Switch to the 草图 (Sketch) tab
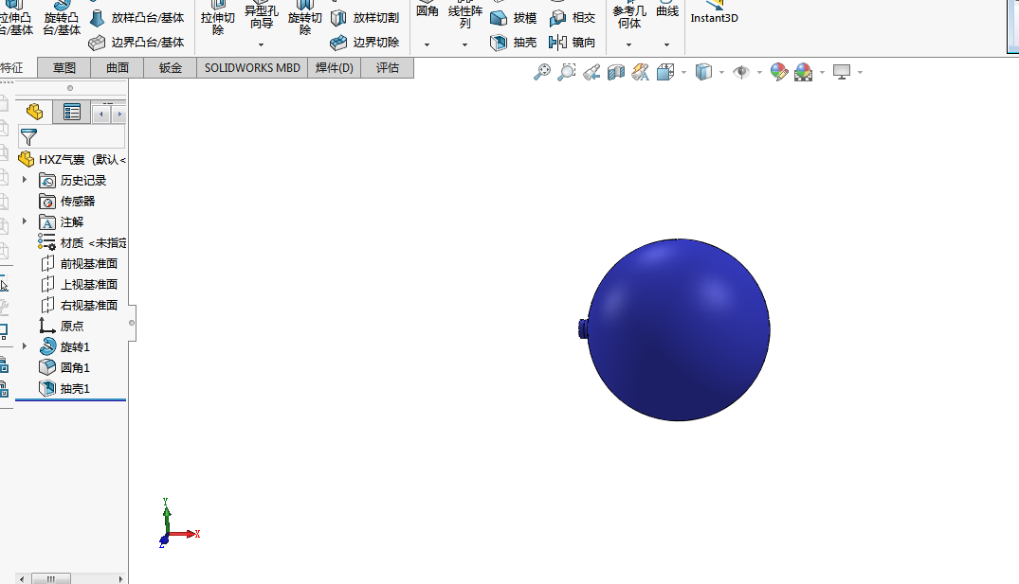Screen dimensions: 1019x584 point(64,67)
